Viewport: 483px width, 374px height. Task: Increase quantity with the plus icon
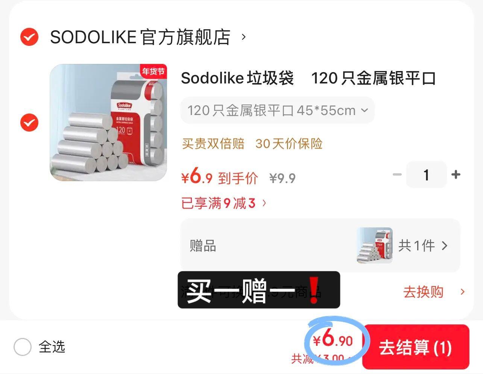pos(456,174)
